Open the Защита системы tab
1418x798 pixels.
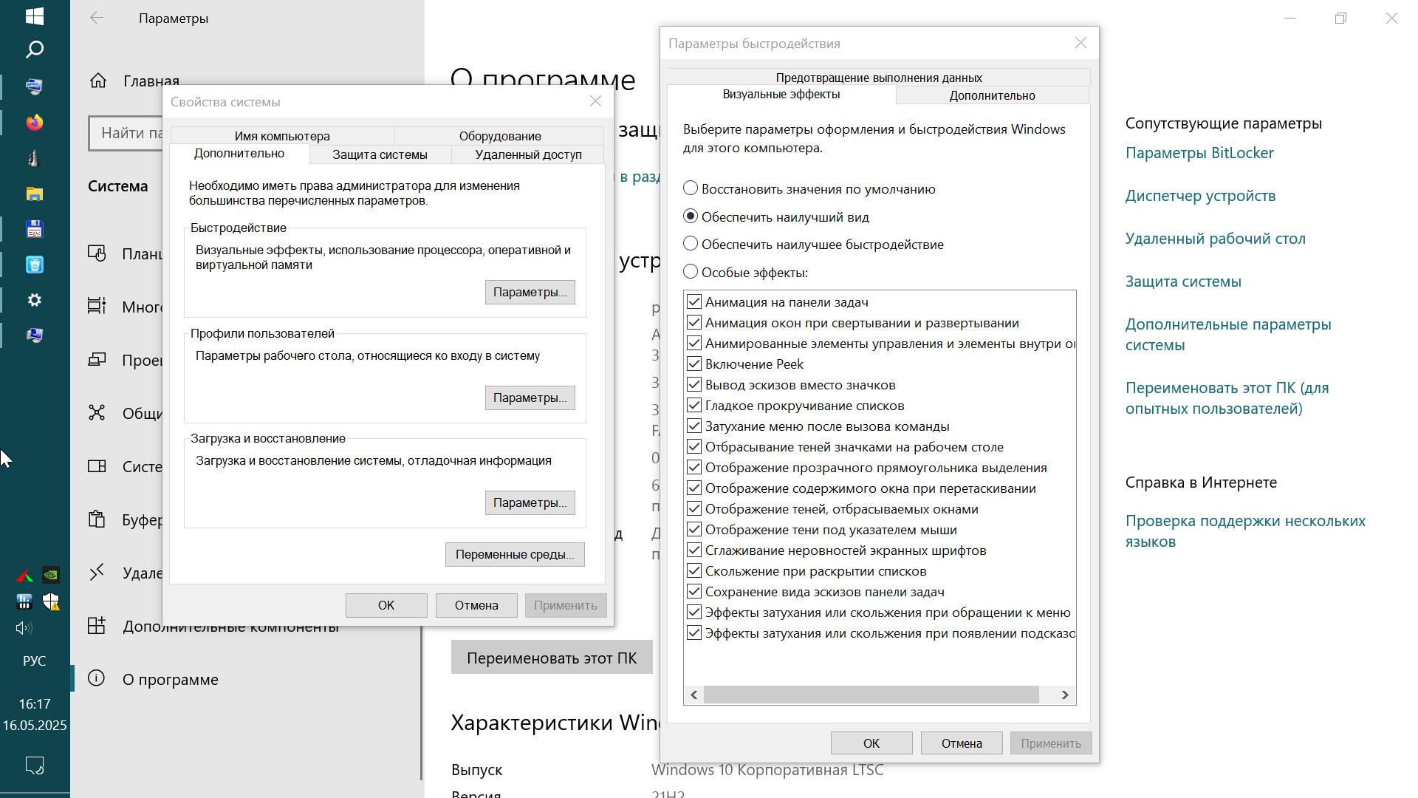pyautogui.click(x=380, y=154)
